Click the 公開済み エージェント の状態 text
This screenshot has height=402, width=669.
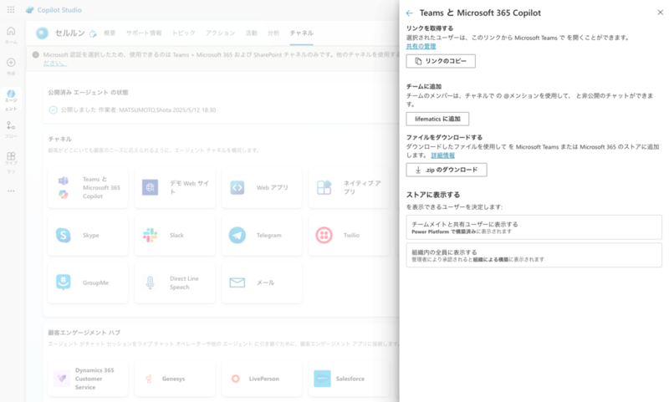tap(88, 93)
